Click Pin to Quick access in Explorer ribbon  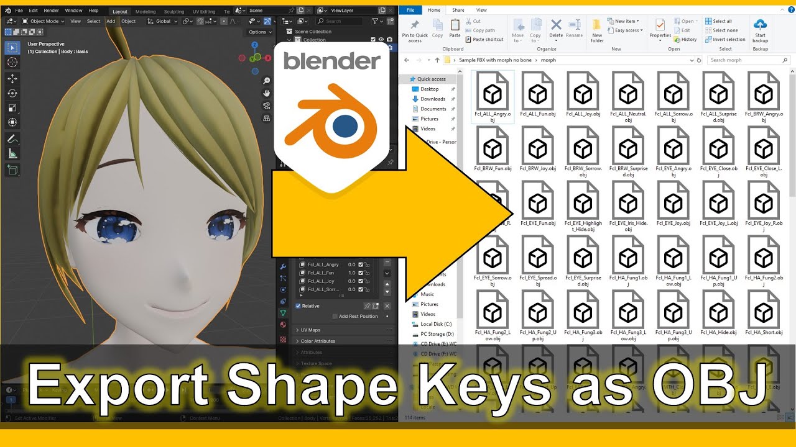tap(415, 31)
